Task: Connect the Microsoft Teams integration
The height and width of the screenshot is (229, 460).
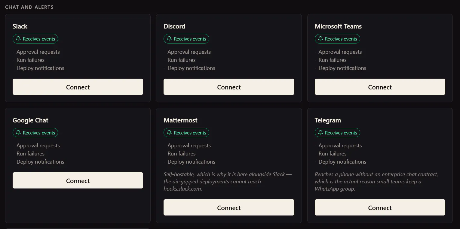Action: [380, 87]
